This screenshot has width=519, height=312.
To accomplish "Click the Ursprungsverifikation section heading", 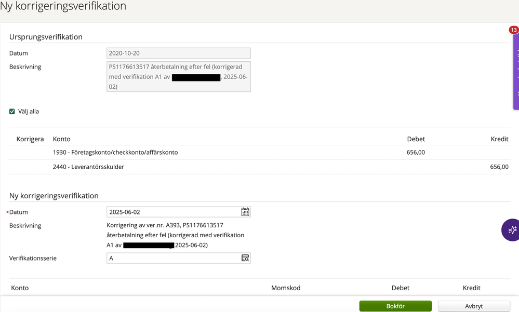I will point(46,37).
